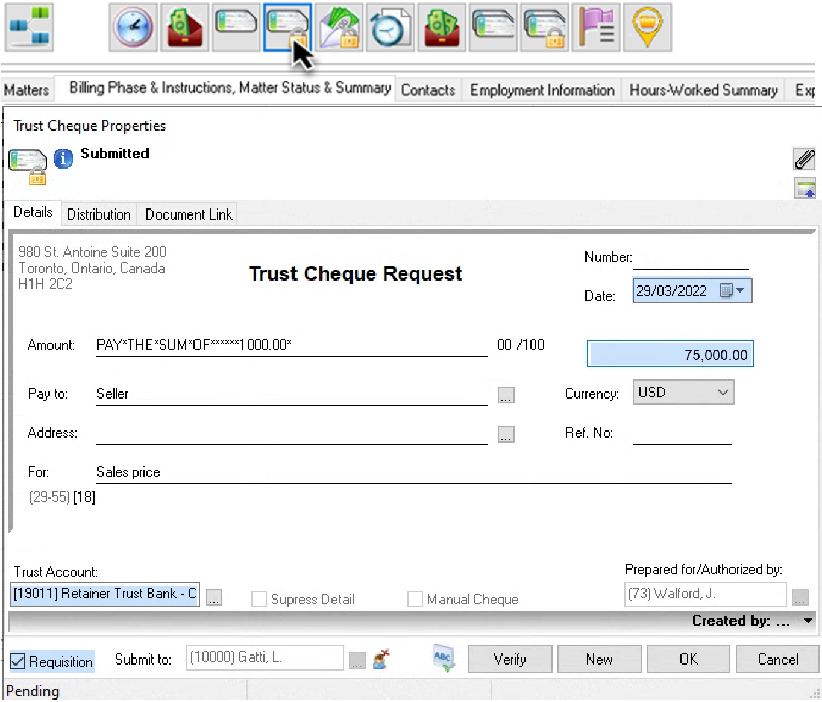The height and width of the screenshot is (702, 822).
Task: Open the Contacts tab
Action: [428, 90]
